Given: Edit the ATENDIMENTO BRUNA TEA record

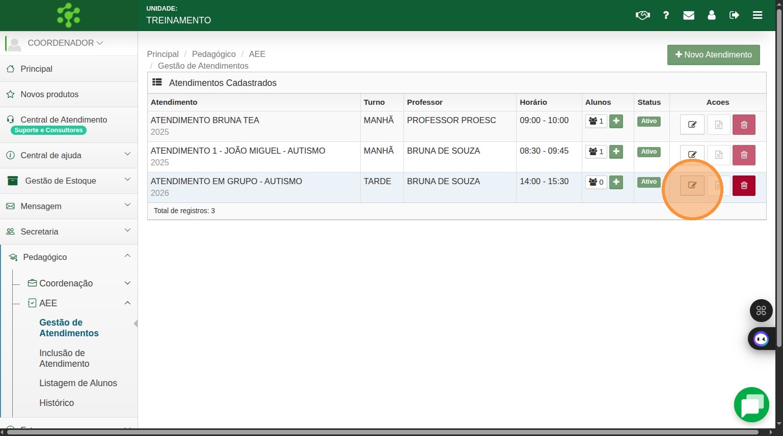Looking at the screenshot, I should [692, 125].
